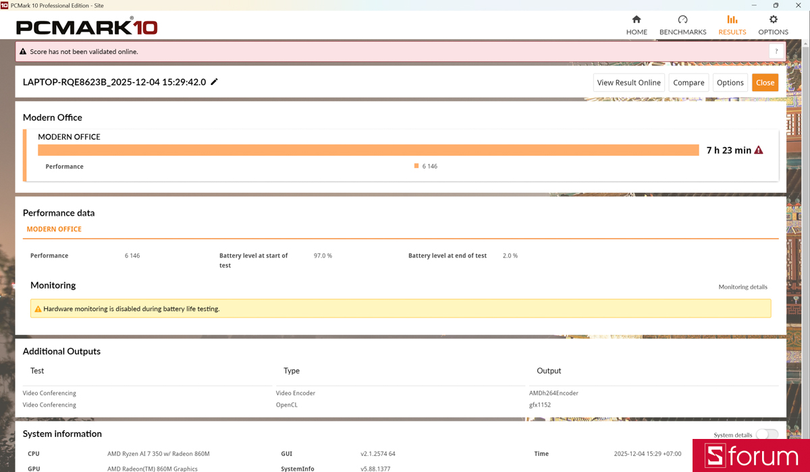Click the Type column header
The image size is (810, 472).
coord(292,371)
